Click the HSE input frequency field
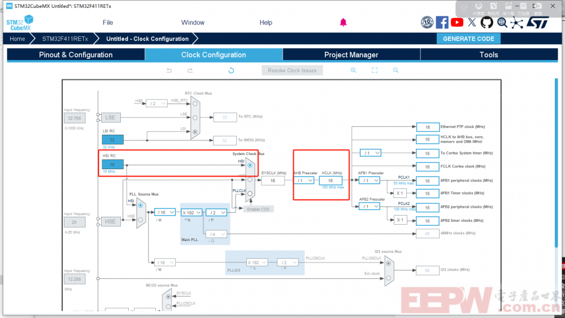Image resolution: width=565 pixels, height=318 pixels. [x=75, y=222]
